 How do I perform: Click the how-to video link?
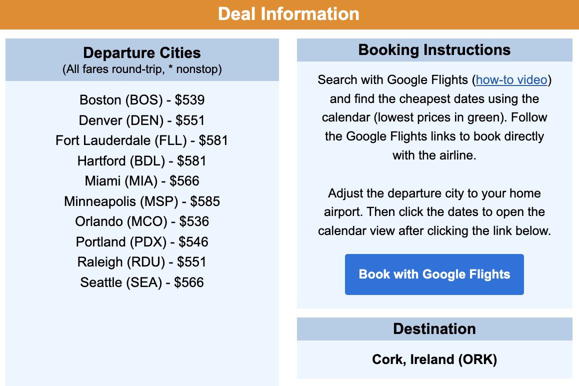511,79
